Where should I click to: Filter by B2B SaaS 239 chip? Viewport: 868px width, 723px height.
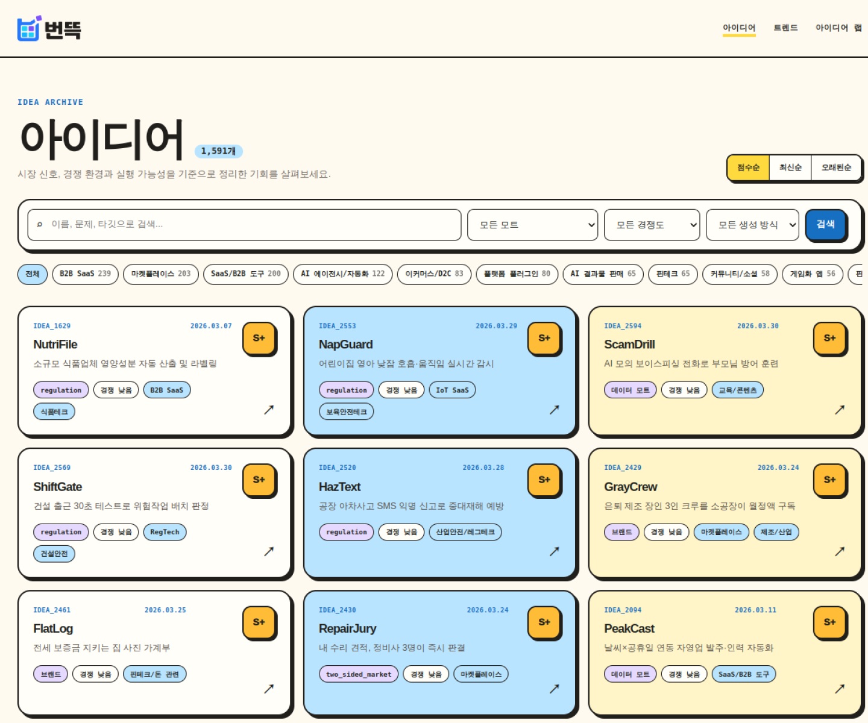point(85,274)
